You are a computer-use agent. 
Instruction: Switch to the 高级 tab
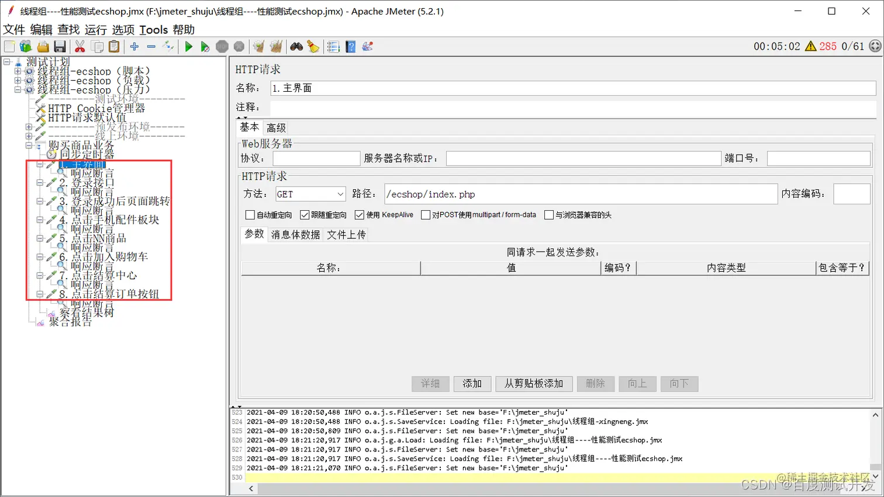tap(276, 128)
